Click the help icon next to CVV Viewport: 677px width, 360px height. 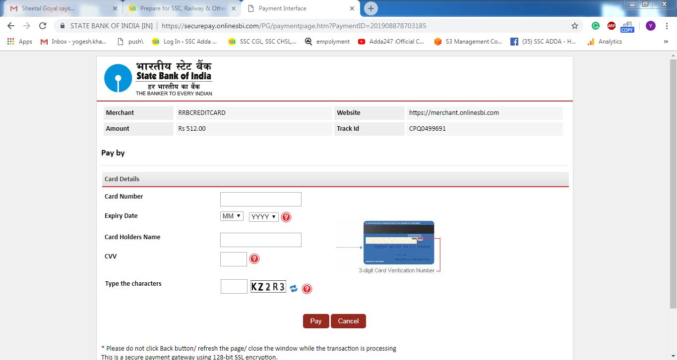click(x=254, y=258)
